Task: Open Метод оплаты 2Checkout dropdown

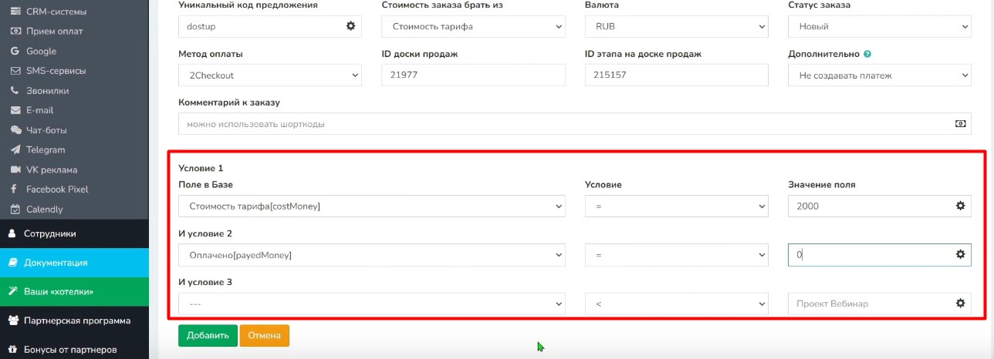Action: click(x=270, y=75)
